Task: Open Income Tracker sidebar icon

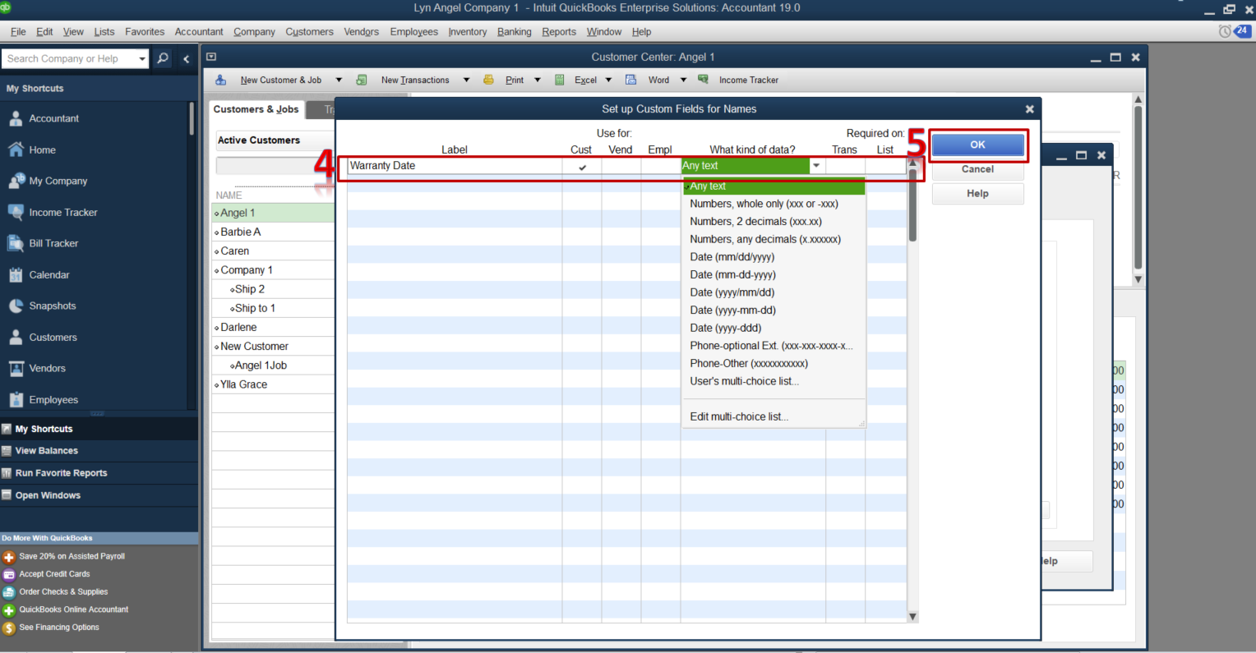Action: (x=16, y=212)
